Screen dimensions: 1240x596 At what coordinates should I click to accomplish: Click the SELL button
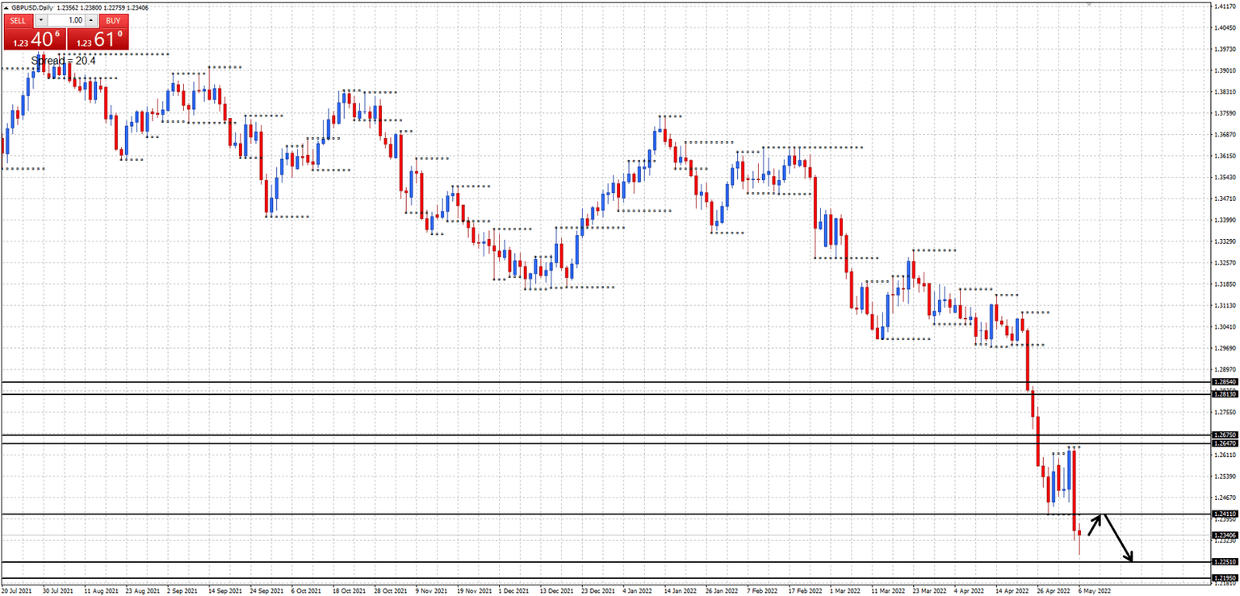[x=19, y=20]
